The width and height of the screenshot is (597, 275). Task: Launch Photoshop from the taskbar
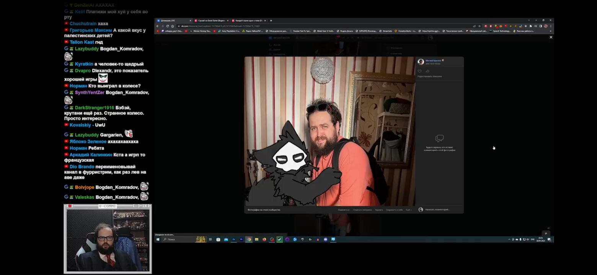(233, 239)
